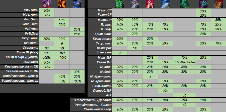Select the orange flaming phoenix icon
Screen dimensions: 226x112
click(x=62, y=3)
